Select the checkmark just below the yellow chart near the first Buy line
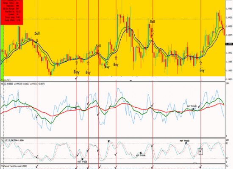This screenshot has width=233, height=169. [x=76, y=78]
